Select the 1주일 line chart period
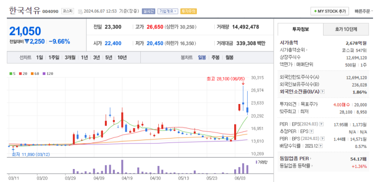 (x=54, y=57)
